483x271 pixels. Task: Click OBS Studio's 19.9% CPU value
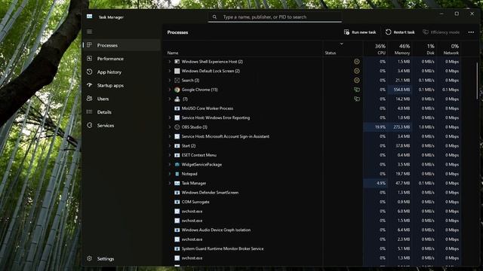pyautogui.click(x=380, y=127)
